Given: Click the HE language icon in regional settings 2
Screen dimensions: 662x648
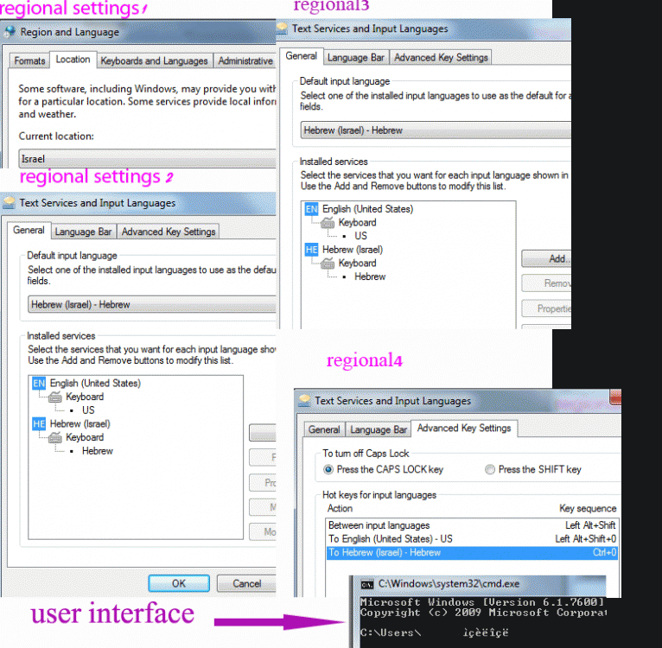Looking at the screenshot, I should 39,424.
